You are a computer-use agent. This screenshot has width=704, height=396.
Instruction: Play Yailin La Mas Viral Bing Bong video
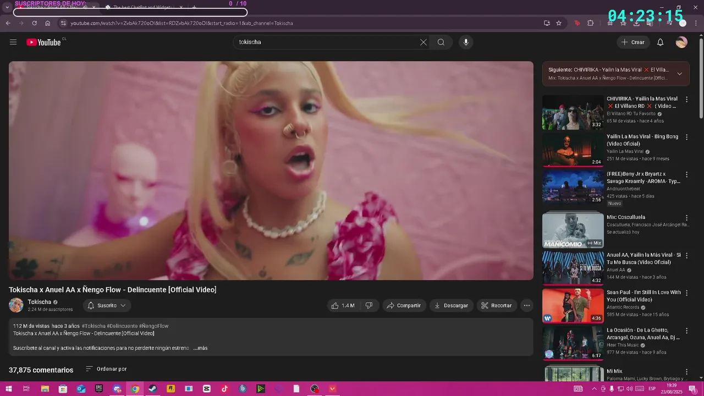[573, 150]
